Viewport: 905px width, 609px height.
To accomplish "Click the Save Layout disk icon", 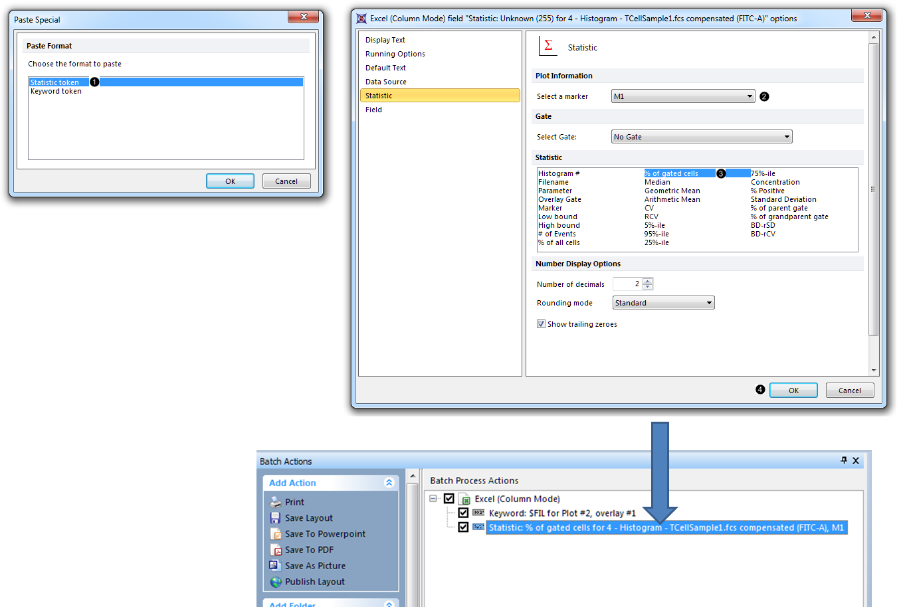I will point(276,518).
